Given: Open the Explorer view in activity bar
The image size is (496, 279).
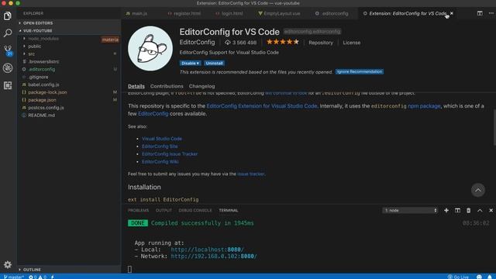Looking at the screenshot, I should point(8,15).
